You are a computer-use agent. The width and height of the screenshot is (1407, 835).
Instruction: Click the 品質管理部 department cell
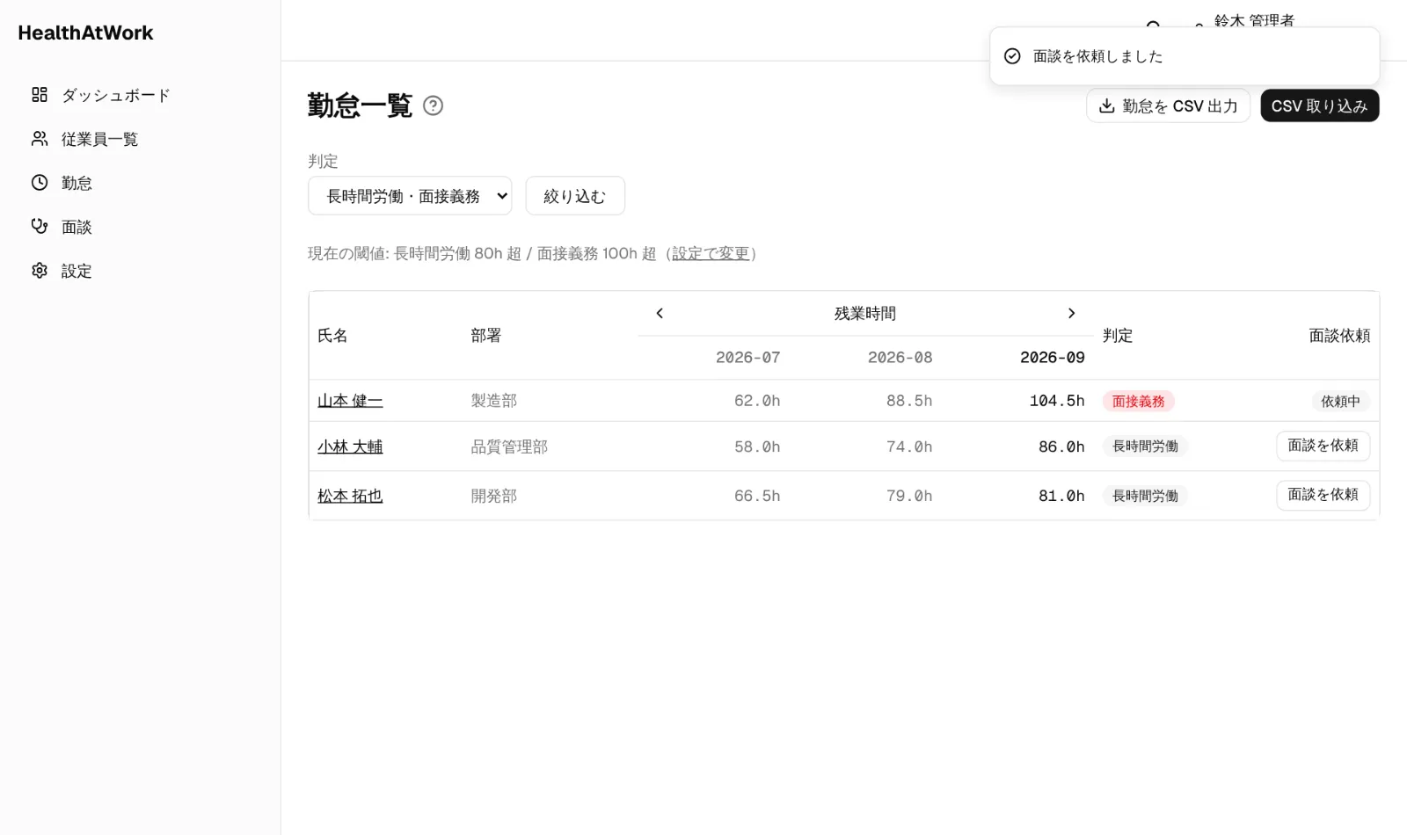click(x=509, y=447)
